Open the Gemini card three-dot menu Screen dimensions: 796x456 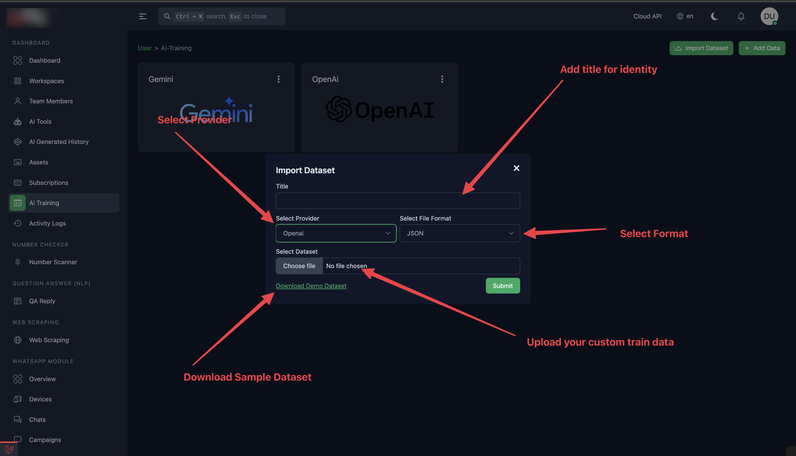tap(279, 79)
